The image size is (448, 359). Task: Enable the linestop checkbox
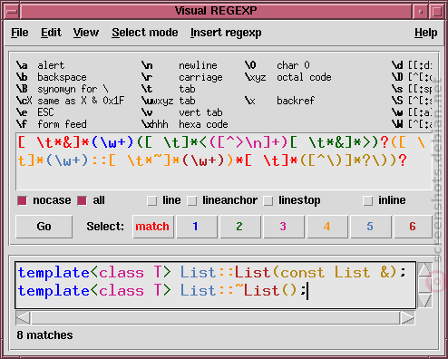(x=268, y=200)
